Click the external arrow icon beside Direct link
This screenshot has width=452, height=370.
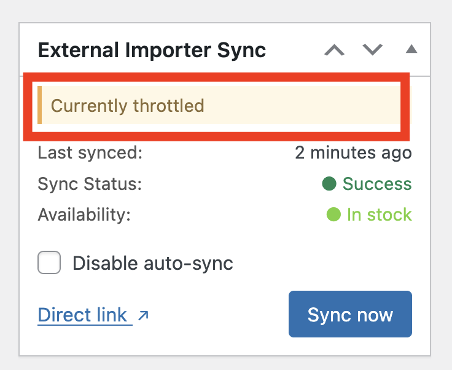[143, 315]
